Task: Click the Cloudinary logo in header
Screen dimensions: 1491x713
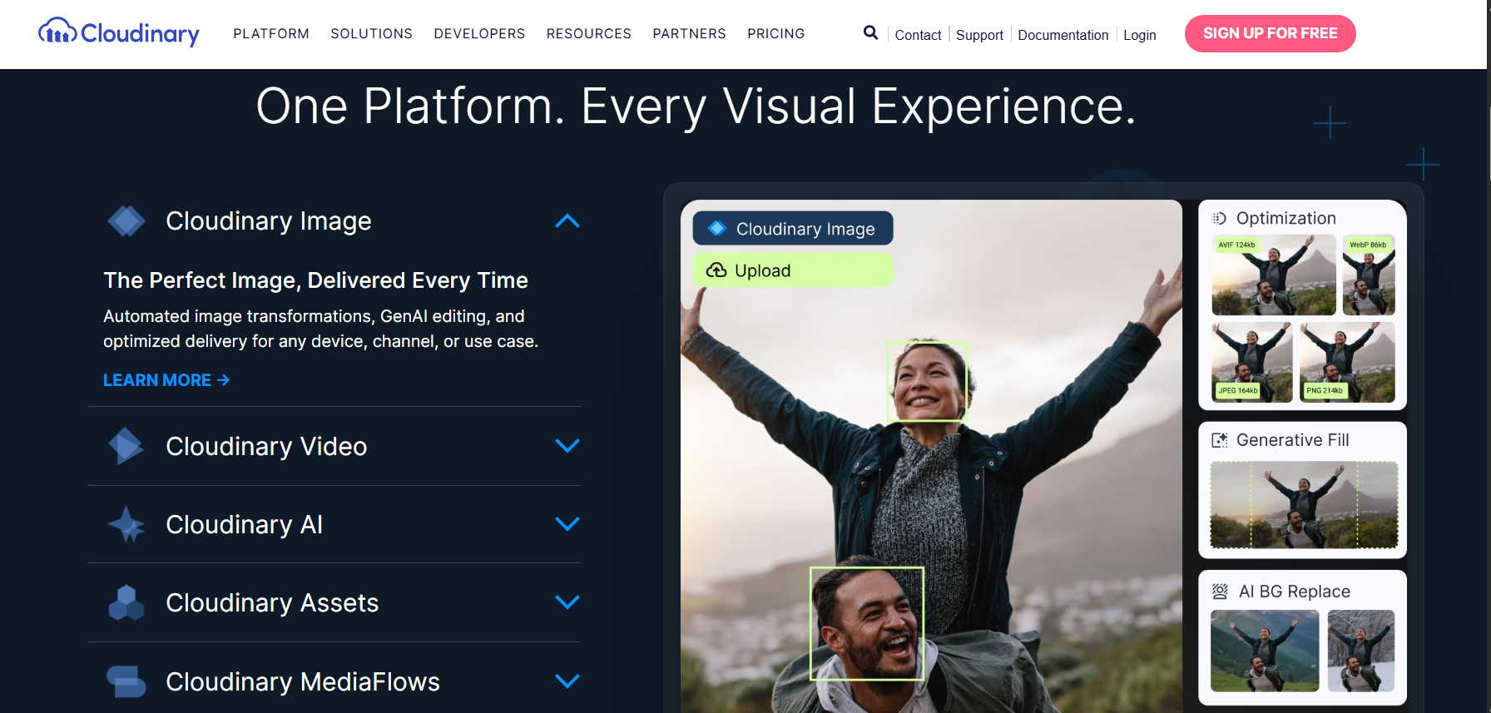Action: point(119,32)
